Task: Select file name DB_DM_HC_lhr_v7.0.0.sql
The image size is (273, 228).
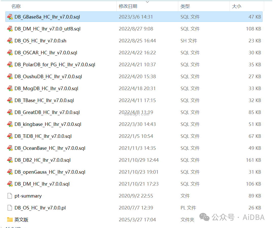Action: coord(42,184)
